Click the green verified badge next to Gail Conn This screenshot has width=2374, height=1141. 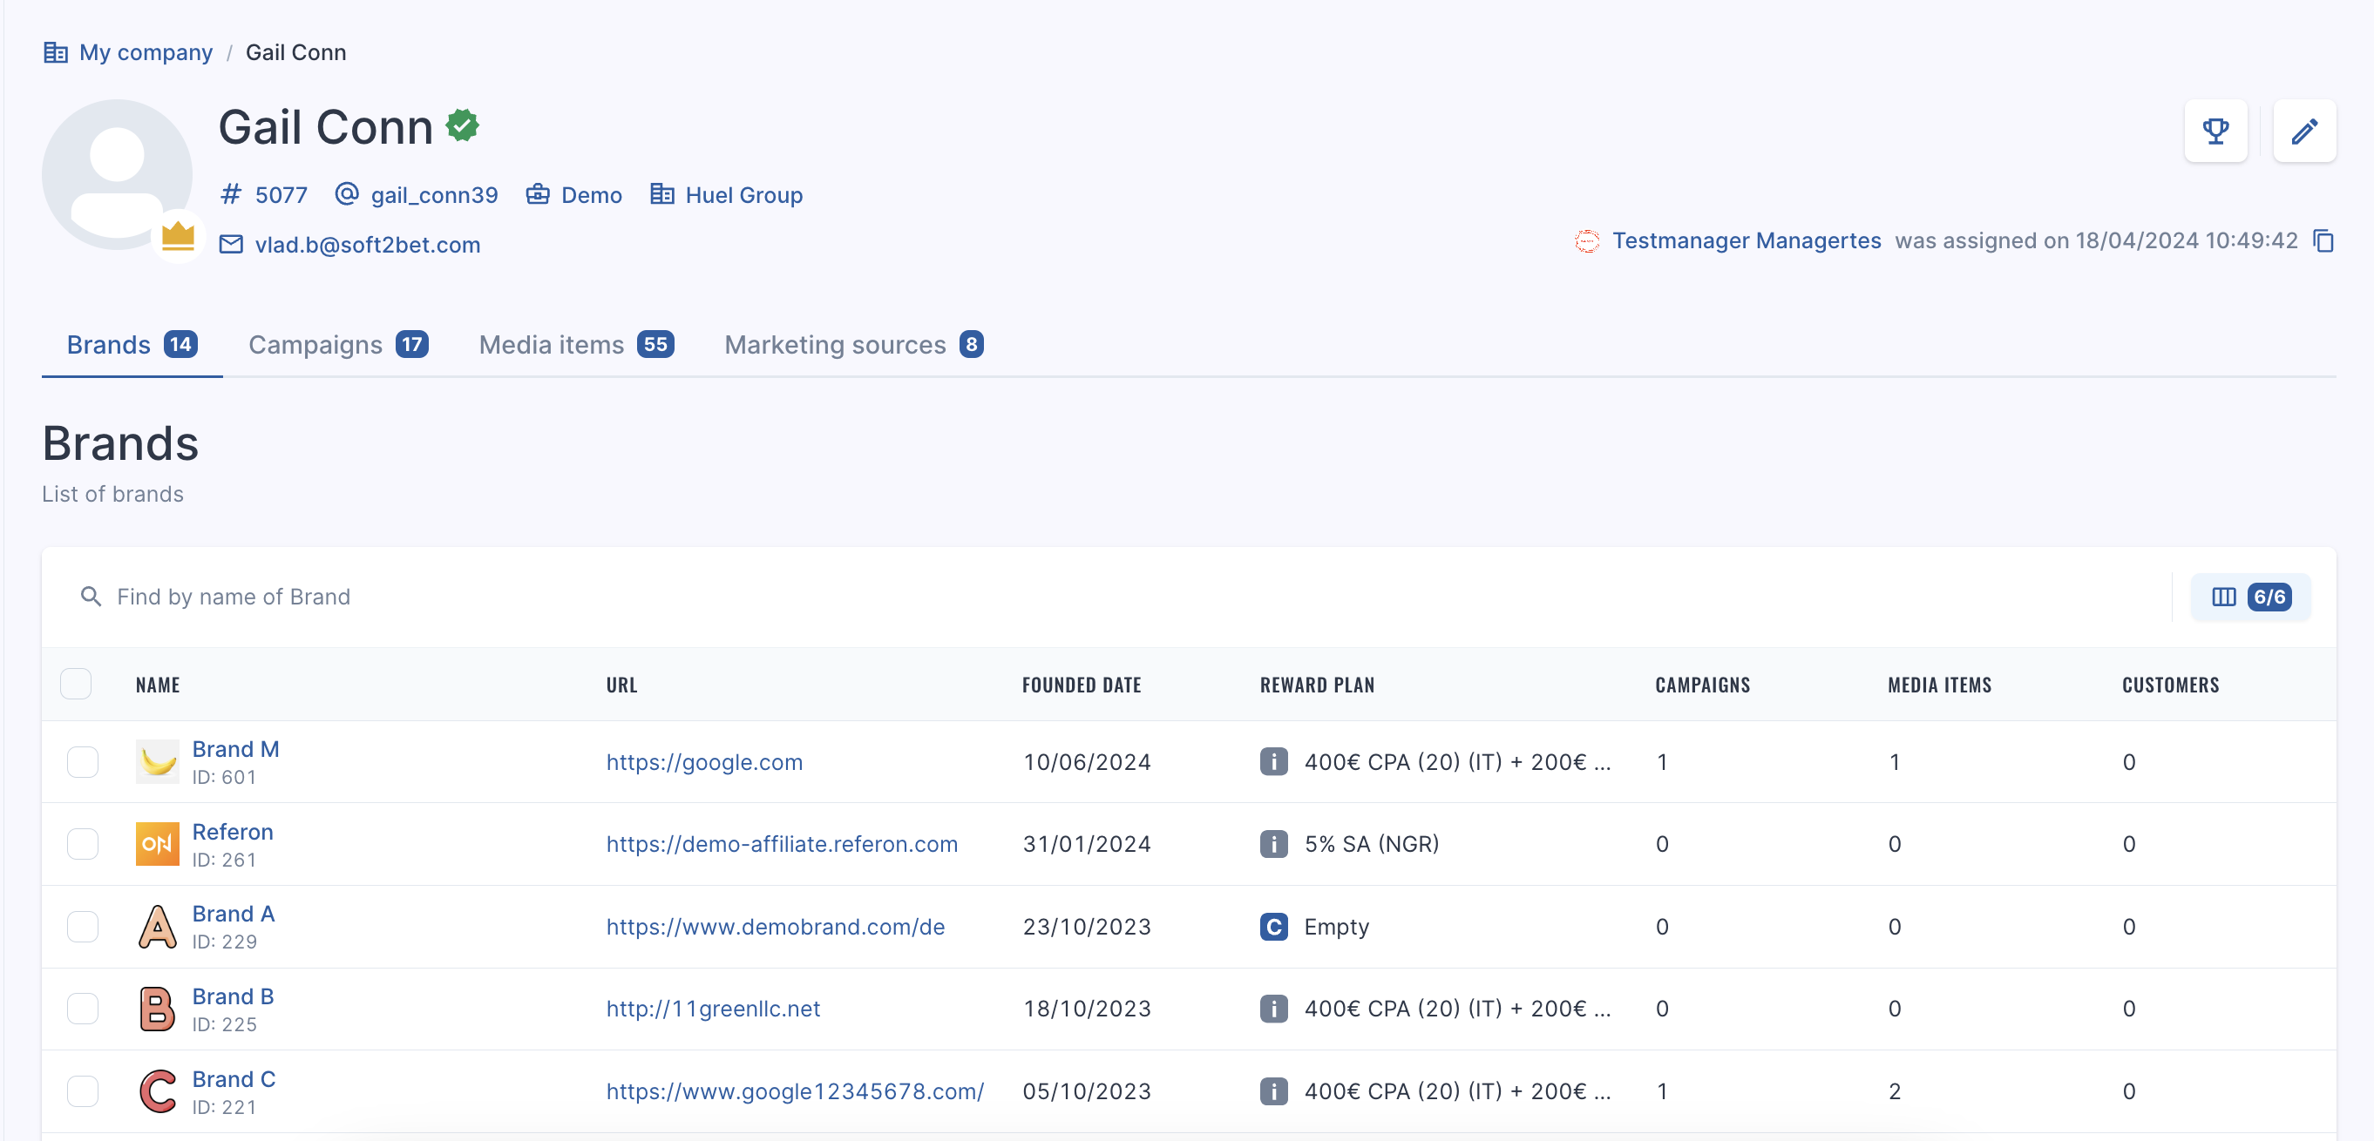point(463,125)
